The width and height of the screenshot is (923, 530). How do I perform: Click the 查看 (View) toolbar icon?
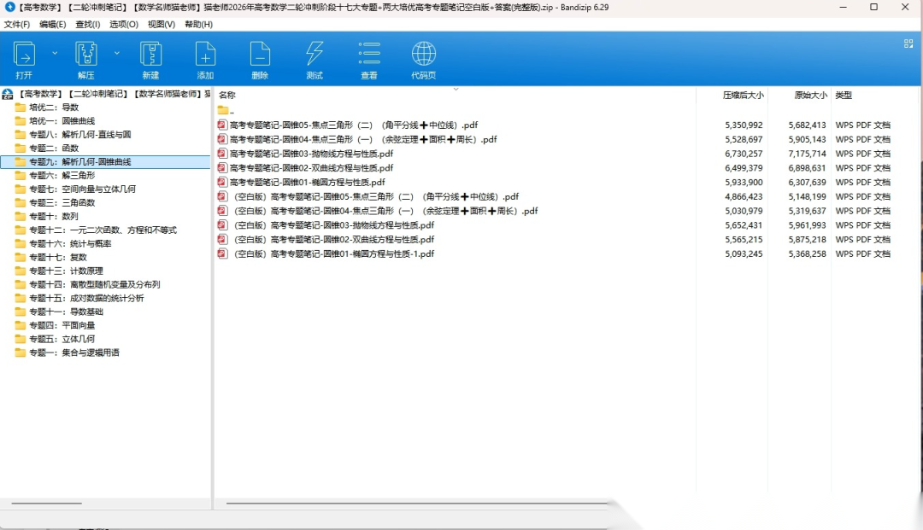click(369, 55)
